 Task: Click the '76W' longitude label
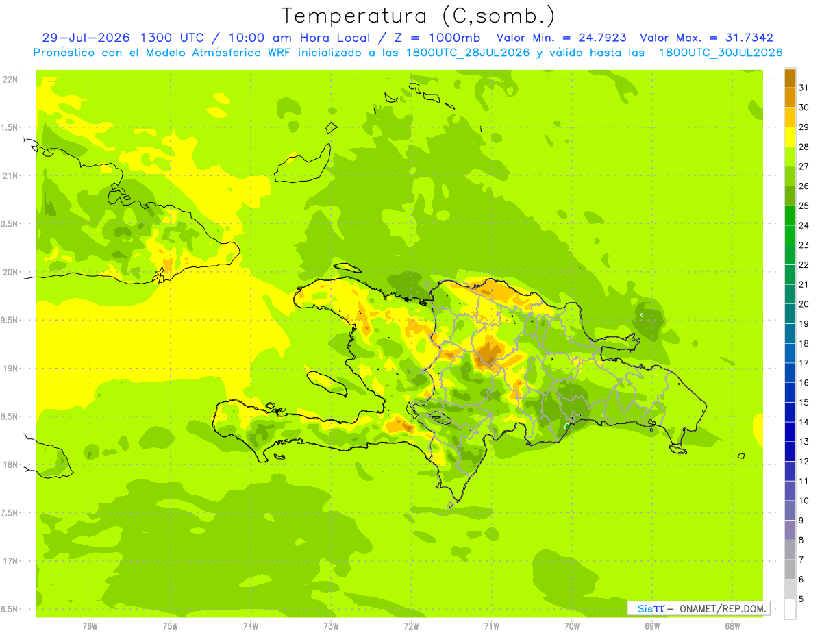click(x=90, y=626)
